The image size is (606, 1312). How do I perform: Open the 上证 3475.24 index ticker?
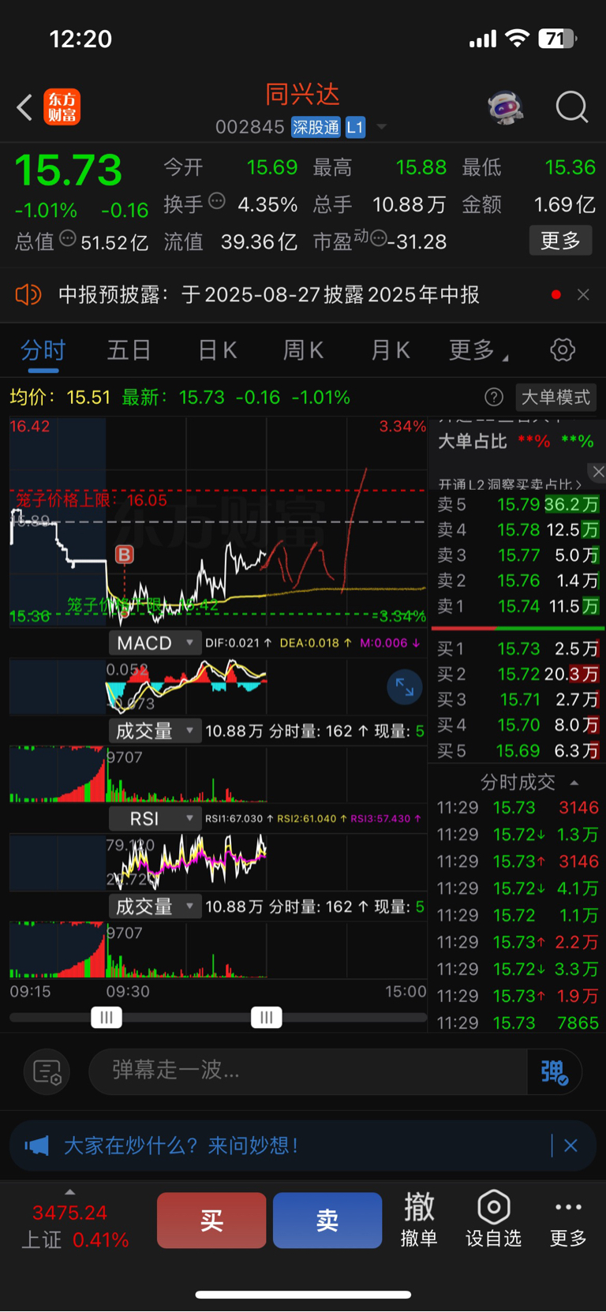click(x=73, y=1225)
